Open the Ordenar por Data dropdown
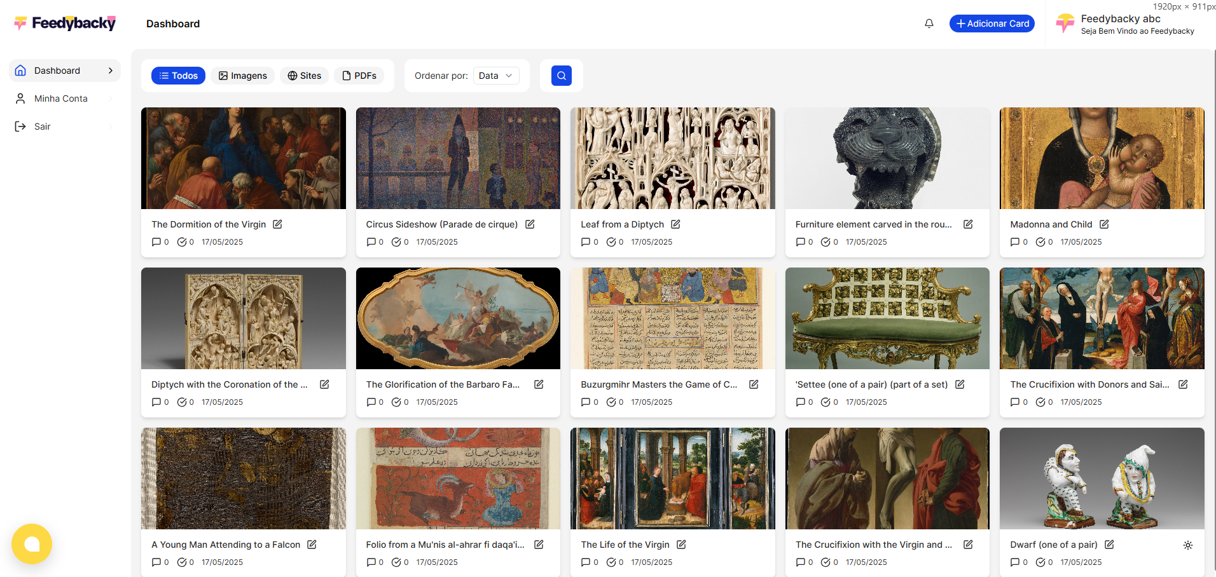The height and width of the screenshot is (577, 1216). click(495, 76)
